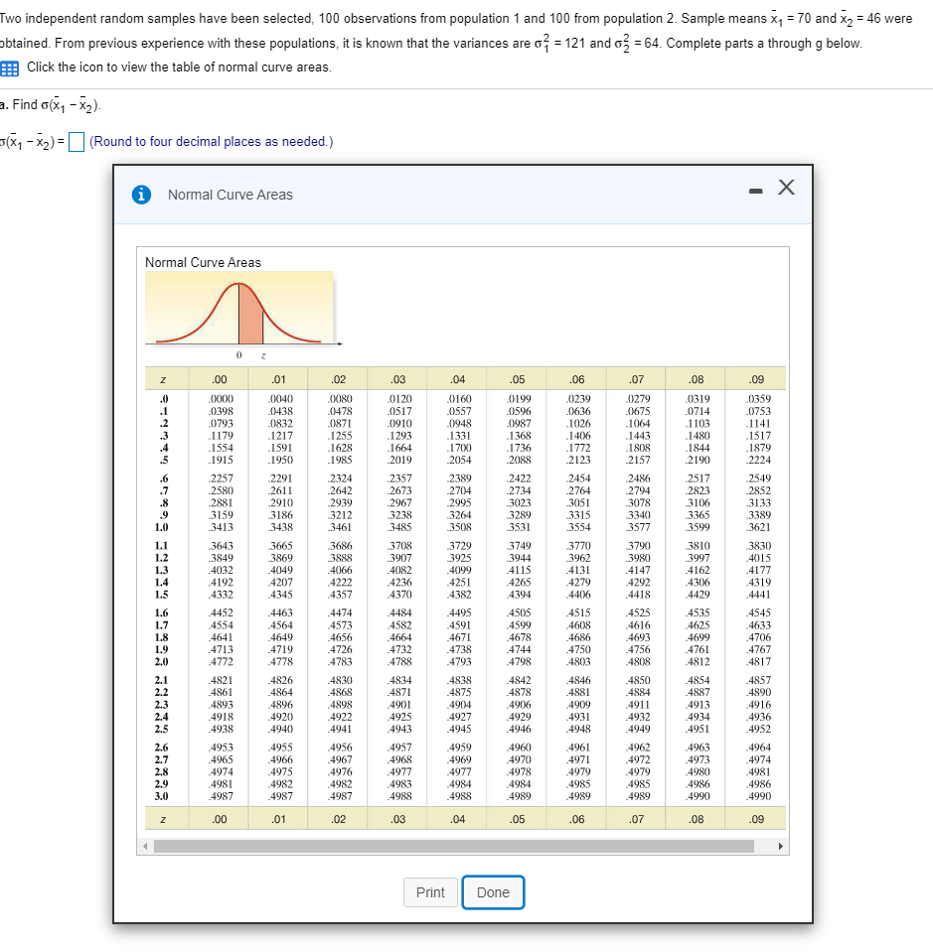
Task: Print the normal curve table
Action: 430,891
